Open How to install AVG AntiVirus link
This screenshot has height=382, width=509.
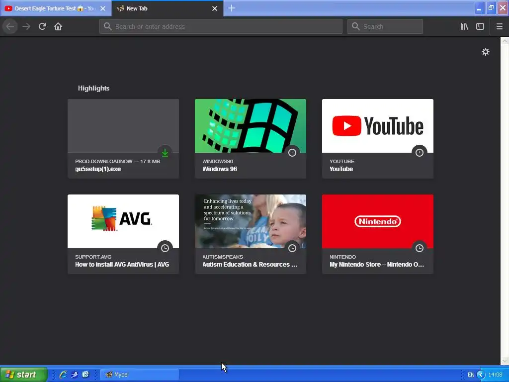point(122,265)
